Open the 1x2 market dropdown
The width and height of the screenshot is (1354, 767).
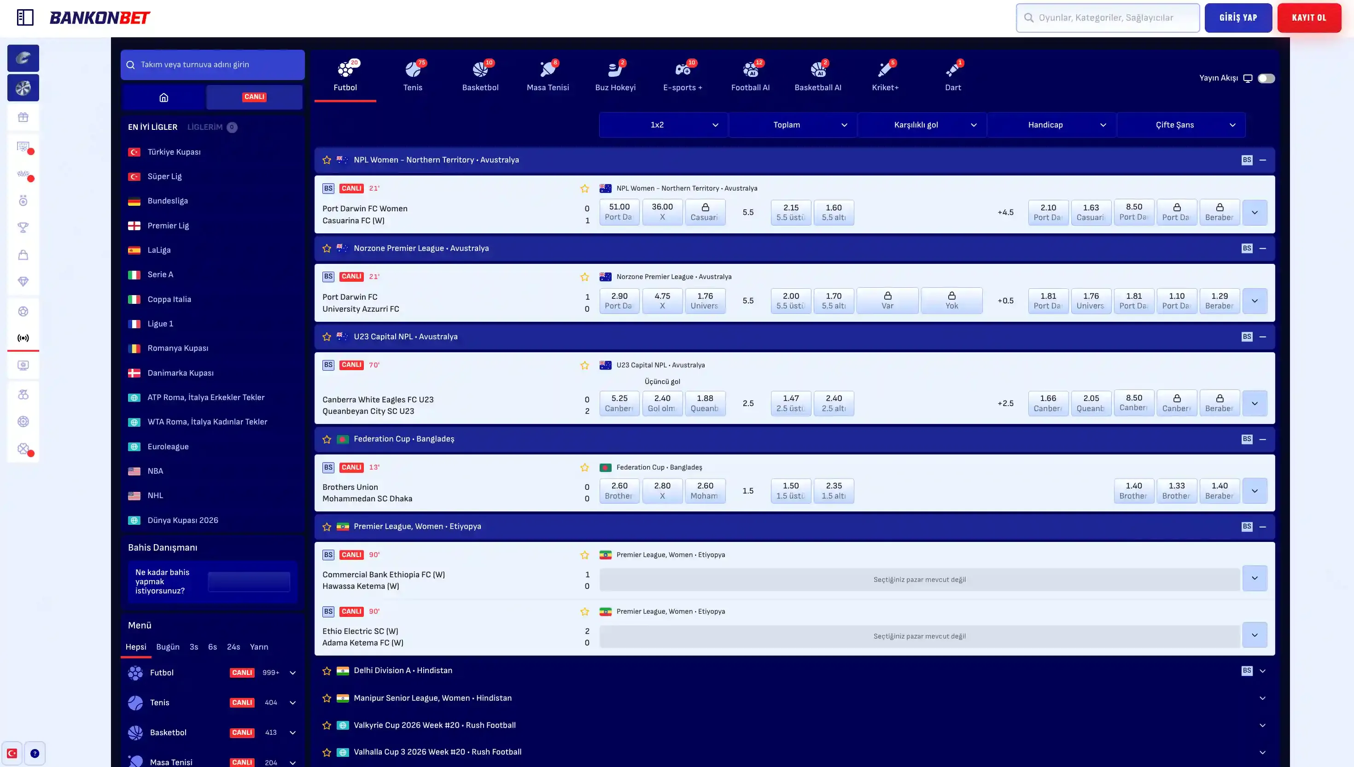[663, 125]
